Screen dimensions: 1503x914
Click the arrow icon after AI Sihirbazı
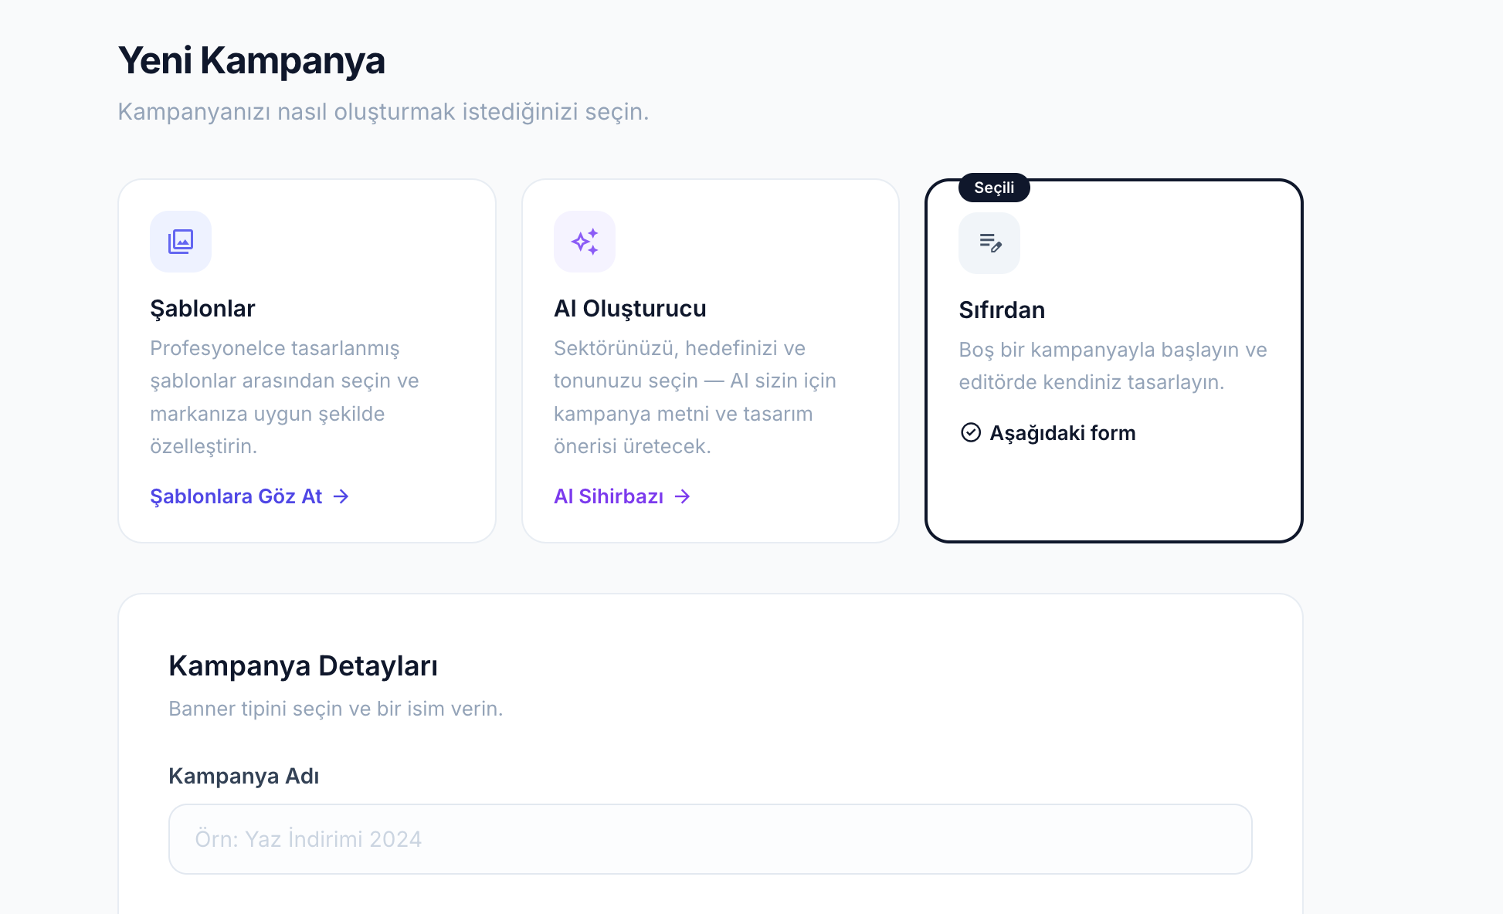[x=683, y=496]
